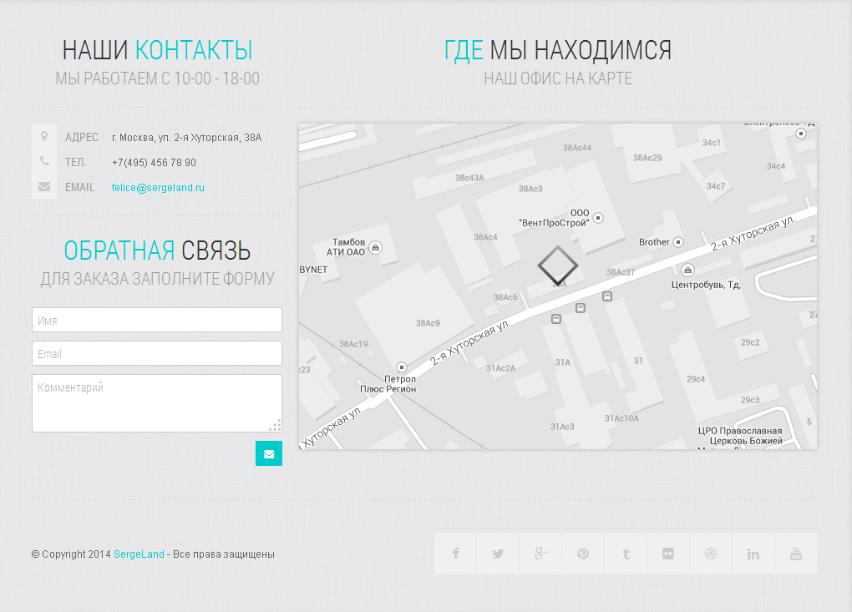Open the Facebook social icon
Image resolution: width=852 pixels, height=612 pixels.
(x=455, y=554)
